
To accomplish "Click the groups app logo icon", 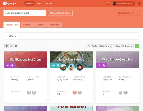I will point(5,3).
